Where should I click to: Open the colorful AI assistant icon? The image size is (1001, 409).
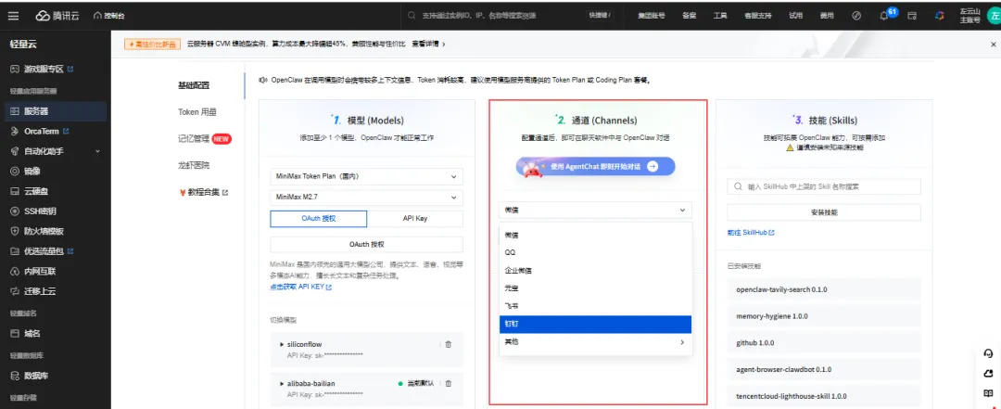[940, 16]
